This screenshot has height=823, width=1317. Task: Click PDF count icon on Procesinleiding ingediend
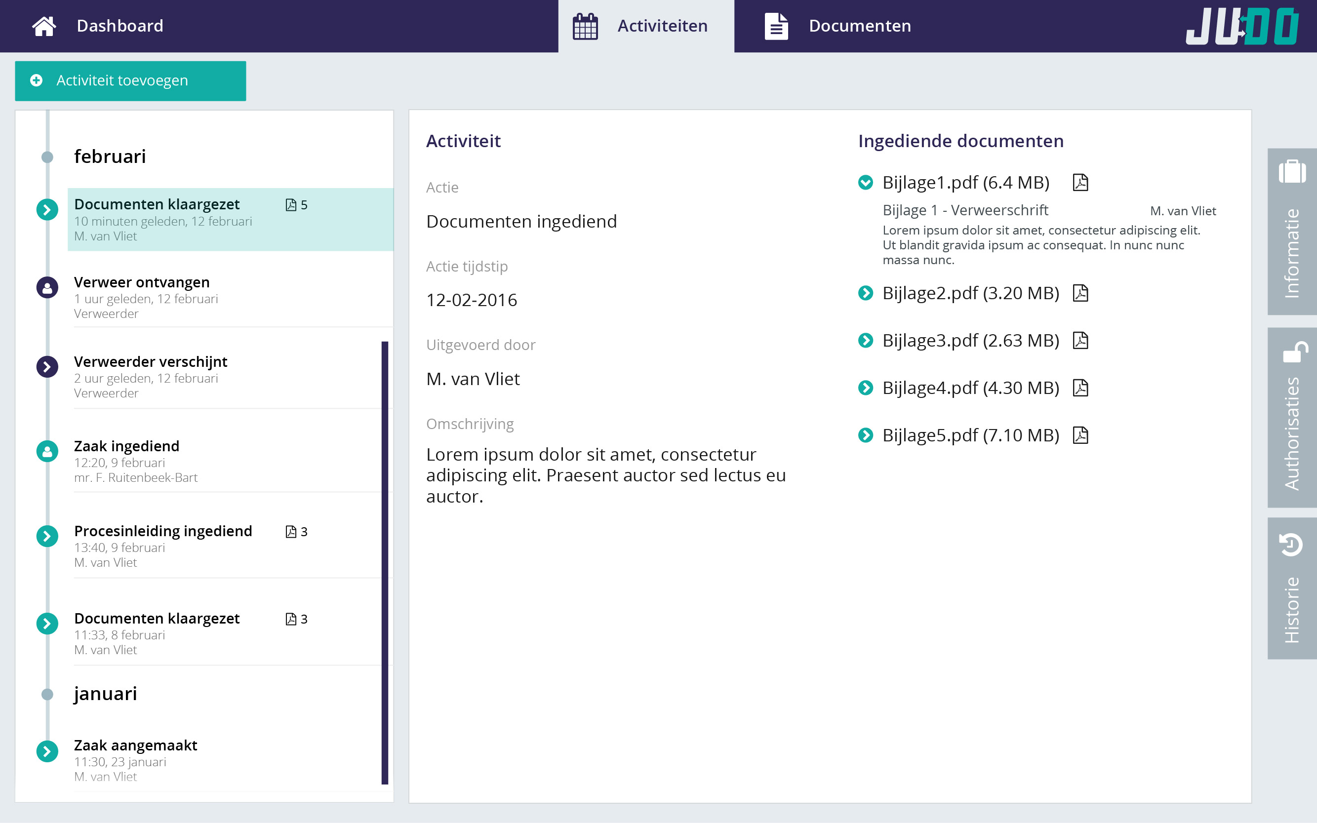click(291, 532)
